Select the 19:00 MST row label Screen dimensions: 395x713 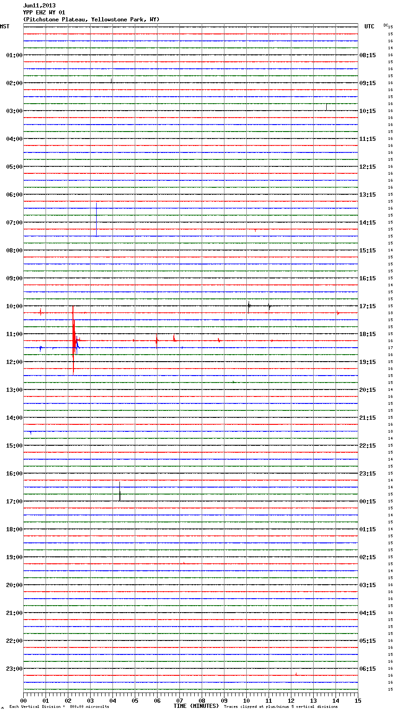point(14,557)
